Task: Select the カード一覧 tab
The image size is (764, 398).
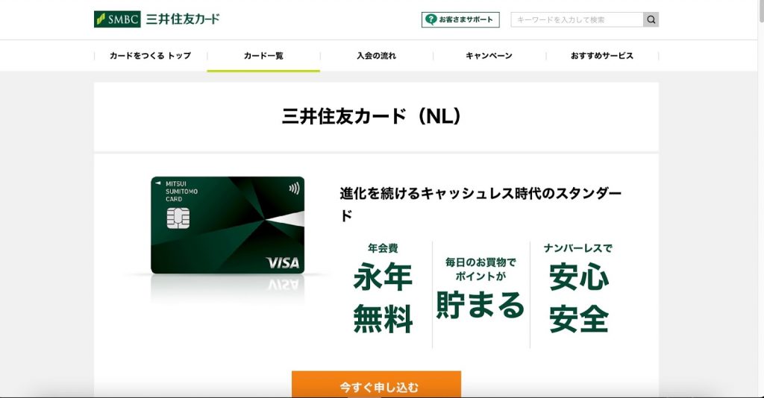Action: pyautogui.click(x=263, y=56)
